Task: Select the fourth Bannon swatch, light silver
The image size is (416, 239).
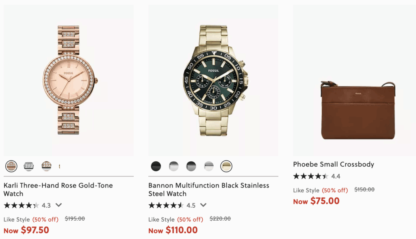Action: [x=209, y=166]
